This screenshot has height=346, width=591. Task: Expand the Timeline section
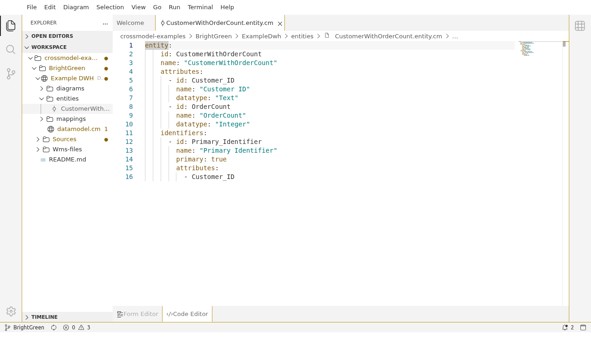pos(44,317)
